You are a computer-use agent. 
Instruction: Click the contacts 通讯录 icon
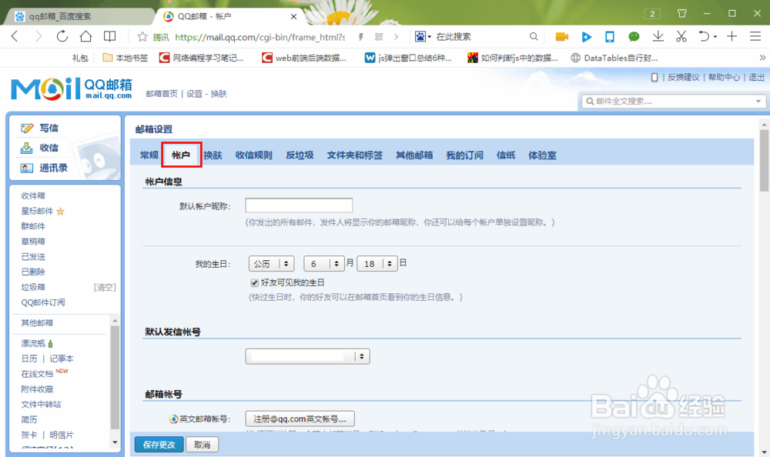click(26, 168)
